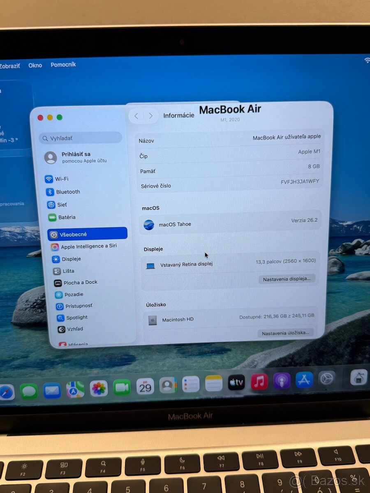Click the Vyhľadať search field

click(x=79, y=138)
